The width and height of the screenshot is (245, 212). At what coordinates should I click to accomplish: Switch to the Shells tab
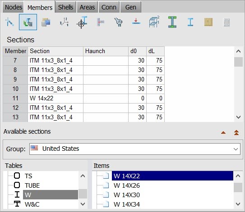tap(65, 7)
